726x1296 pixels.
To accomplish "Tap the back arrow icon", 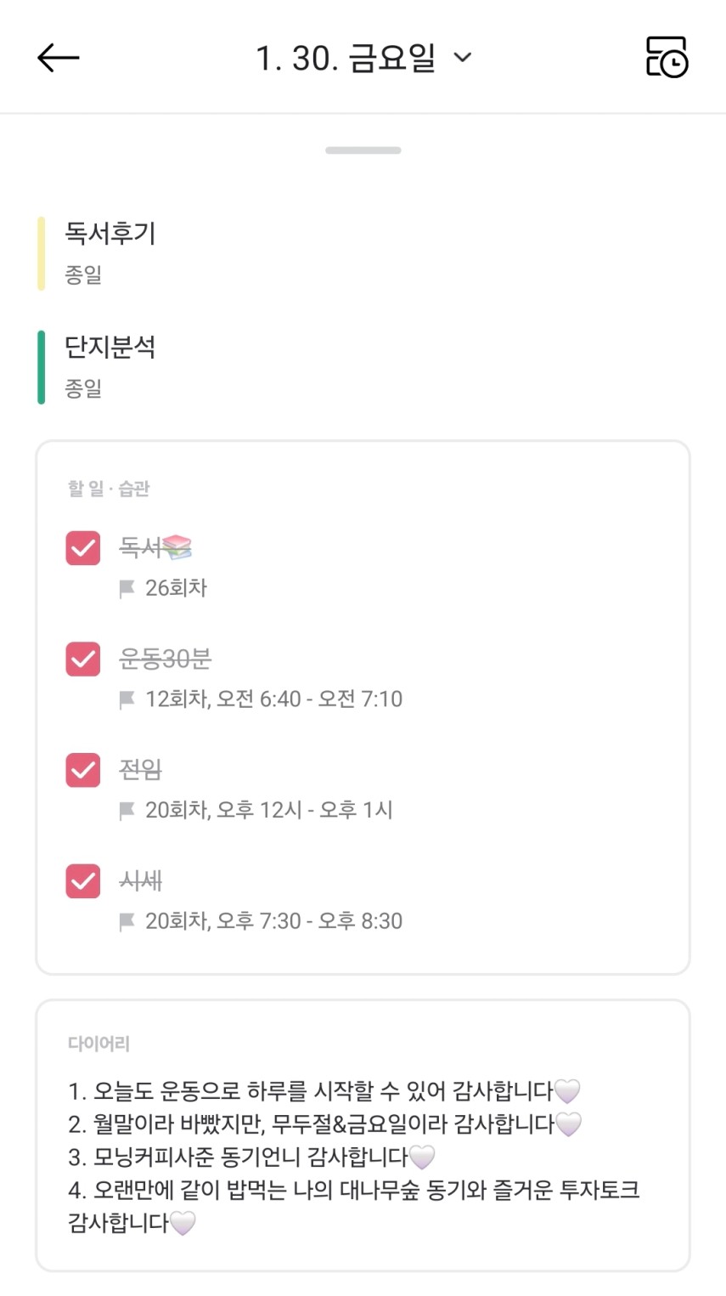I will point(59,58).
